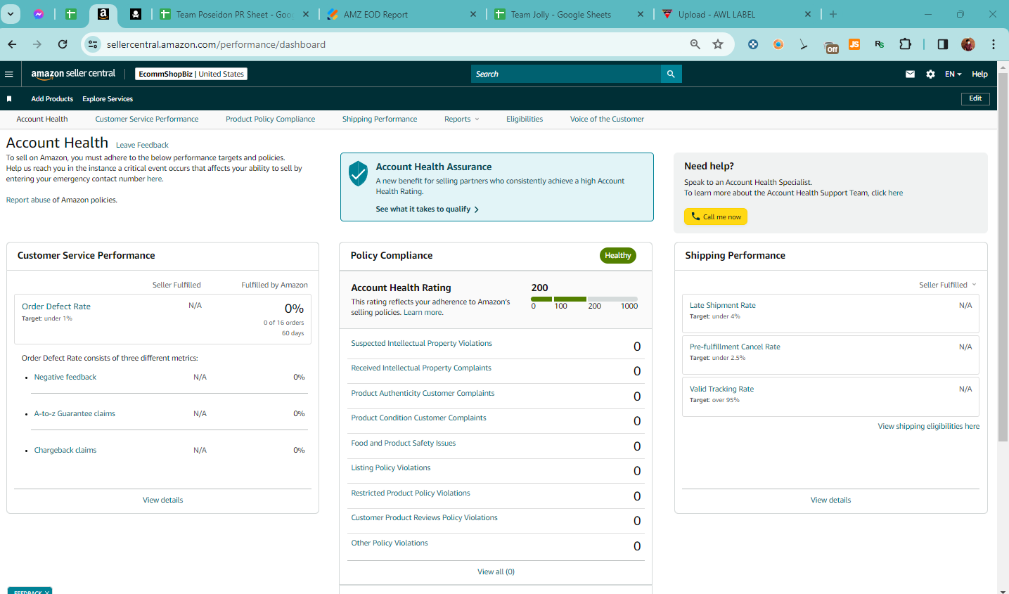Click the extension icon with Off badge
The height and width of the screenshot is (594, 1009).
(x=831, y=46)
